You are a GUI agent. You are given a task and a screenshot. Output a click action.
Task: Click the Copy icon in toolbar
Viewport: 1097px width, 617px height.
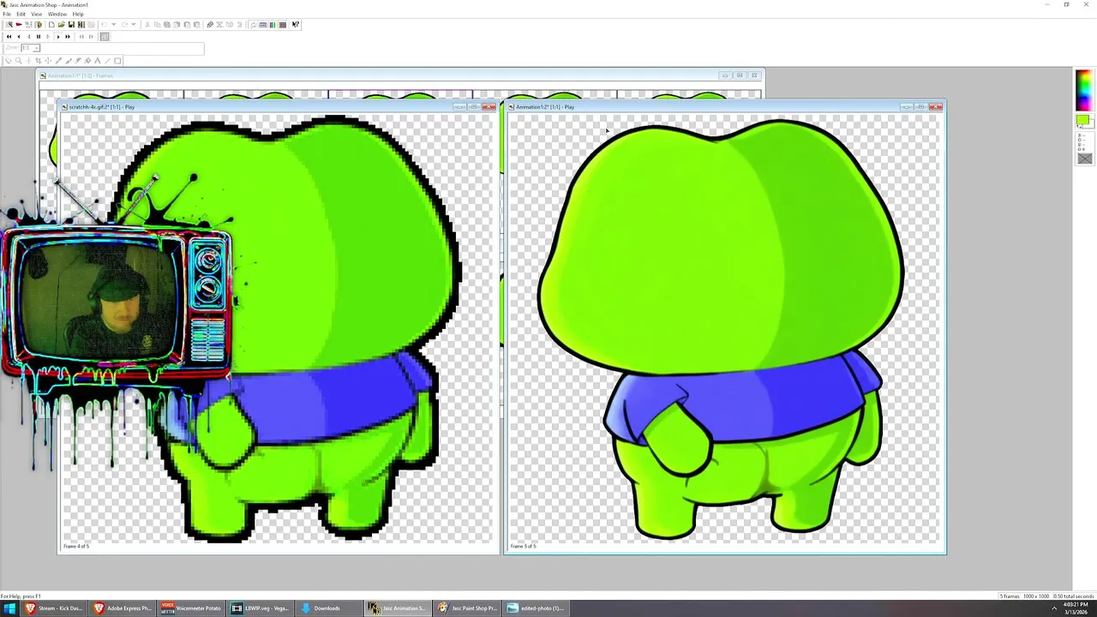click(x=157, y=25)
